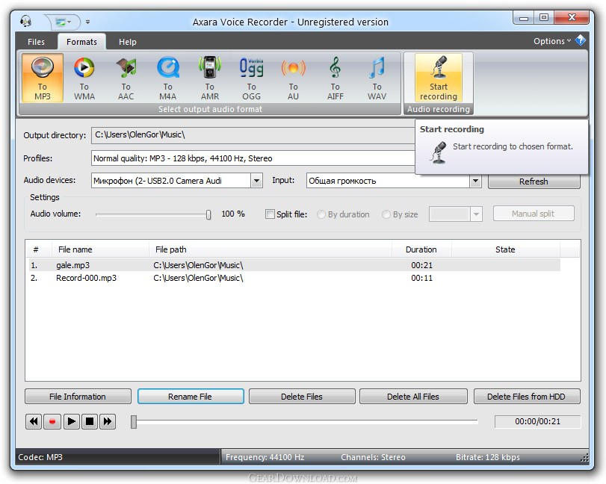Select To WAV output format

click(377, 78)
